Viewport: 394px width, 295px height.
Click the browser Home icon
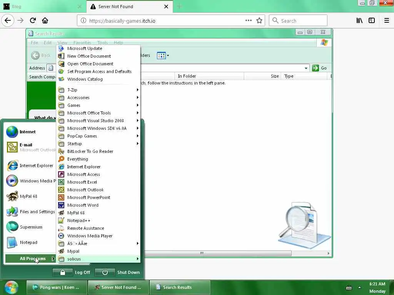(45, 21)
